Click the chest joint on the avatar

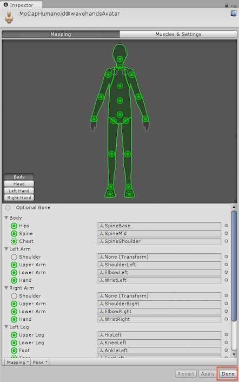click(119, 86)
